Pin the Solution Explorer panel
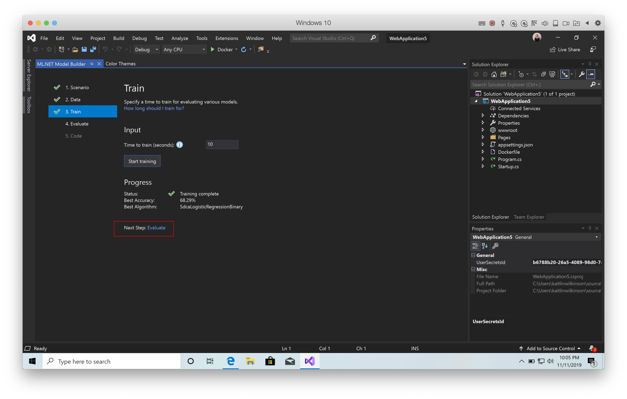627x399 pixels. pyautogui.click(x=589, y=64)
